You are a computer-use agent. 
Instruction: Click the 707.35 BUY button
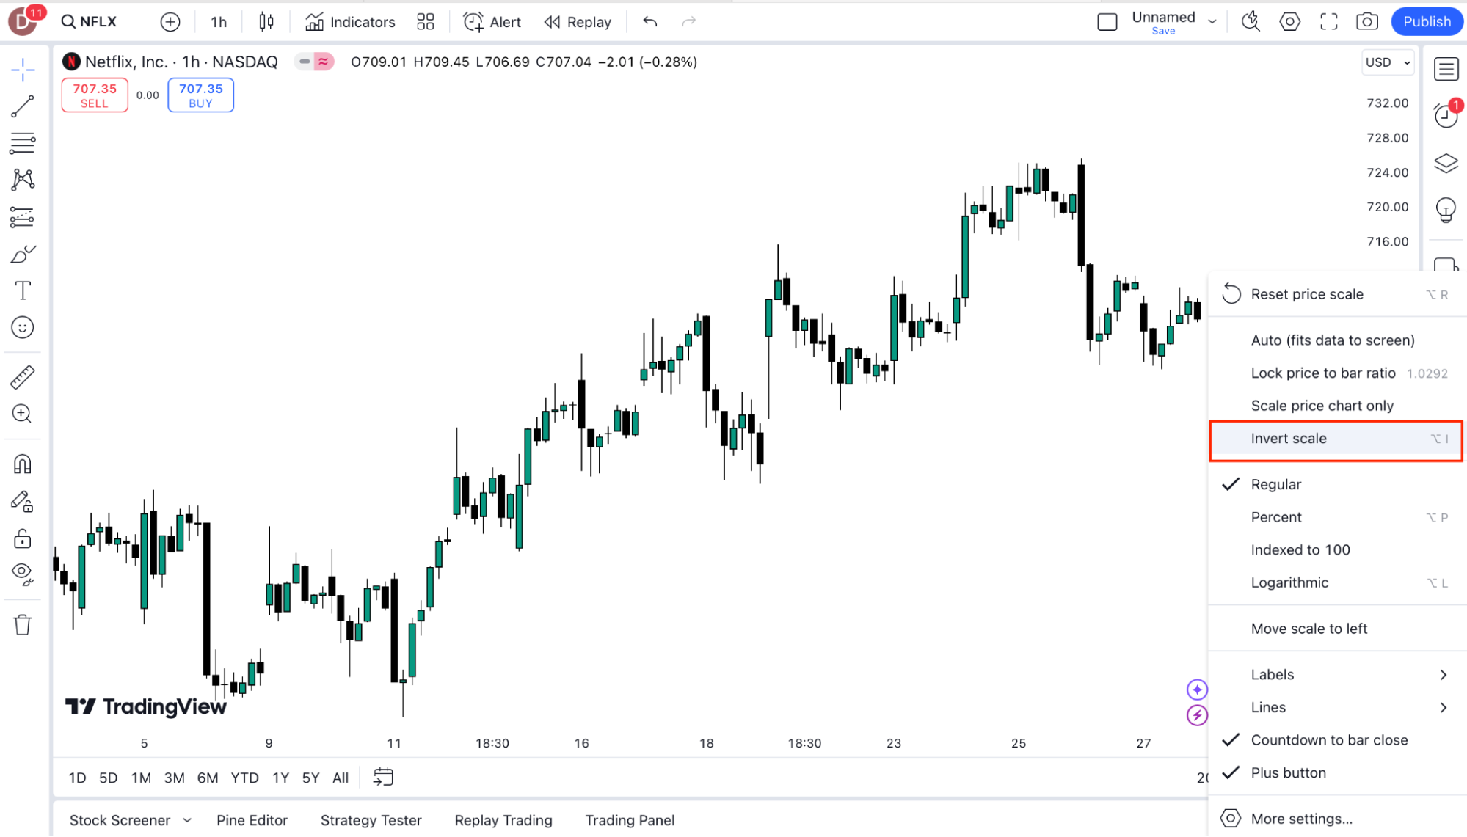(200, 95)
